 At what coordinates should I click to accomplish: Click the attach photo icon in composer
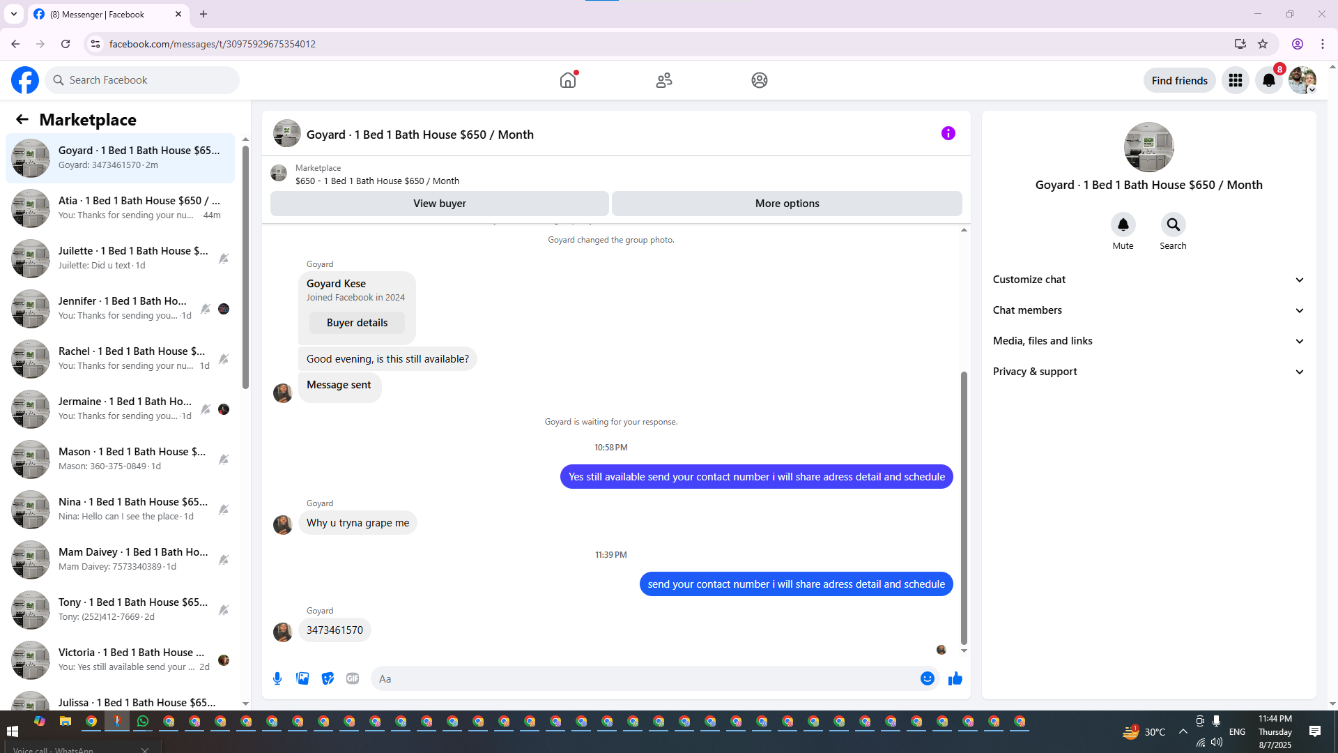302,678
